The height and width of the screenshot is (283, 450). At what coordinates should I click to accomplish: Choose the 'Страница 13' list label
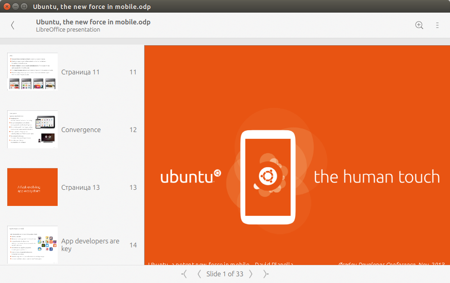[80, 187]
